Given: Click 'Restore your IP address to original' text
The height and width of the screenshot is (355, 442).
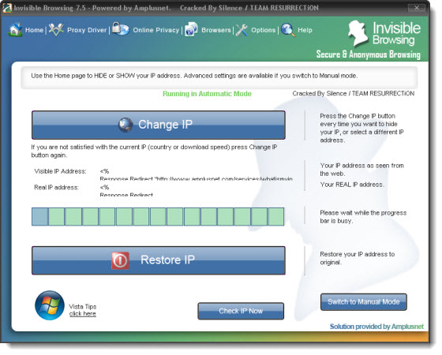Looking at the screenshot, I should [357, 258].
